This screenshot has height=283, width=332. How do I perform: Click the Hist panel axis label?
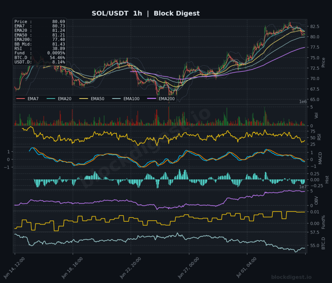point(327,179)
